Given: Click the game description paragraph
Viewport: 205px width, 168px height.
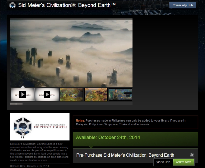Looking at the screenshot, I should [39, 151].
